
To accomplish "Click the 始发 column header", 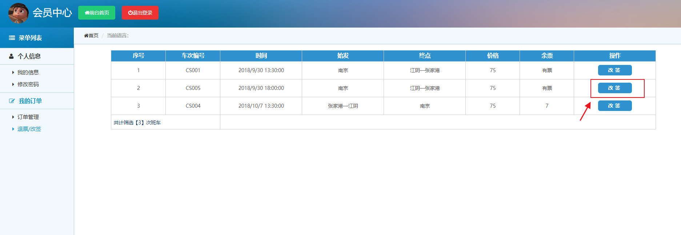I will tap(343, 55).
